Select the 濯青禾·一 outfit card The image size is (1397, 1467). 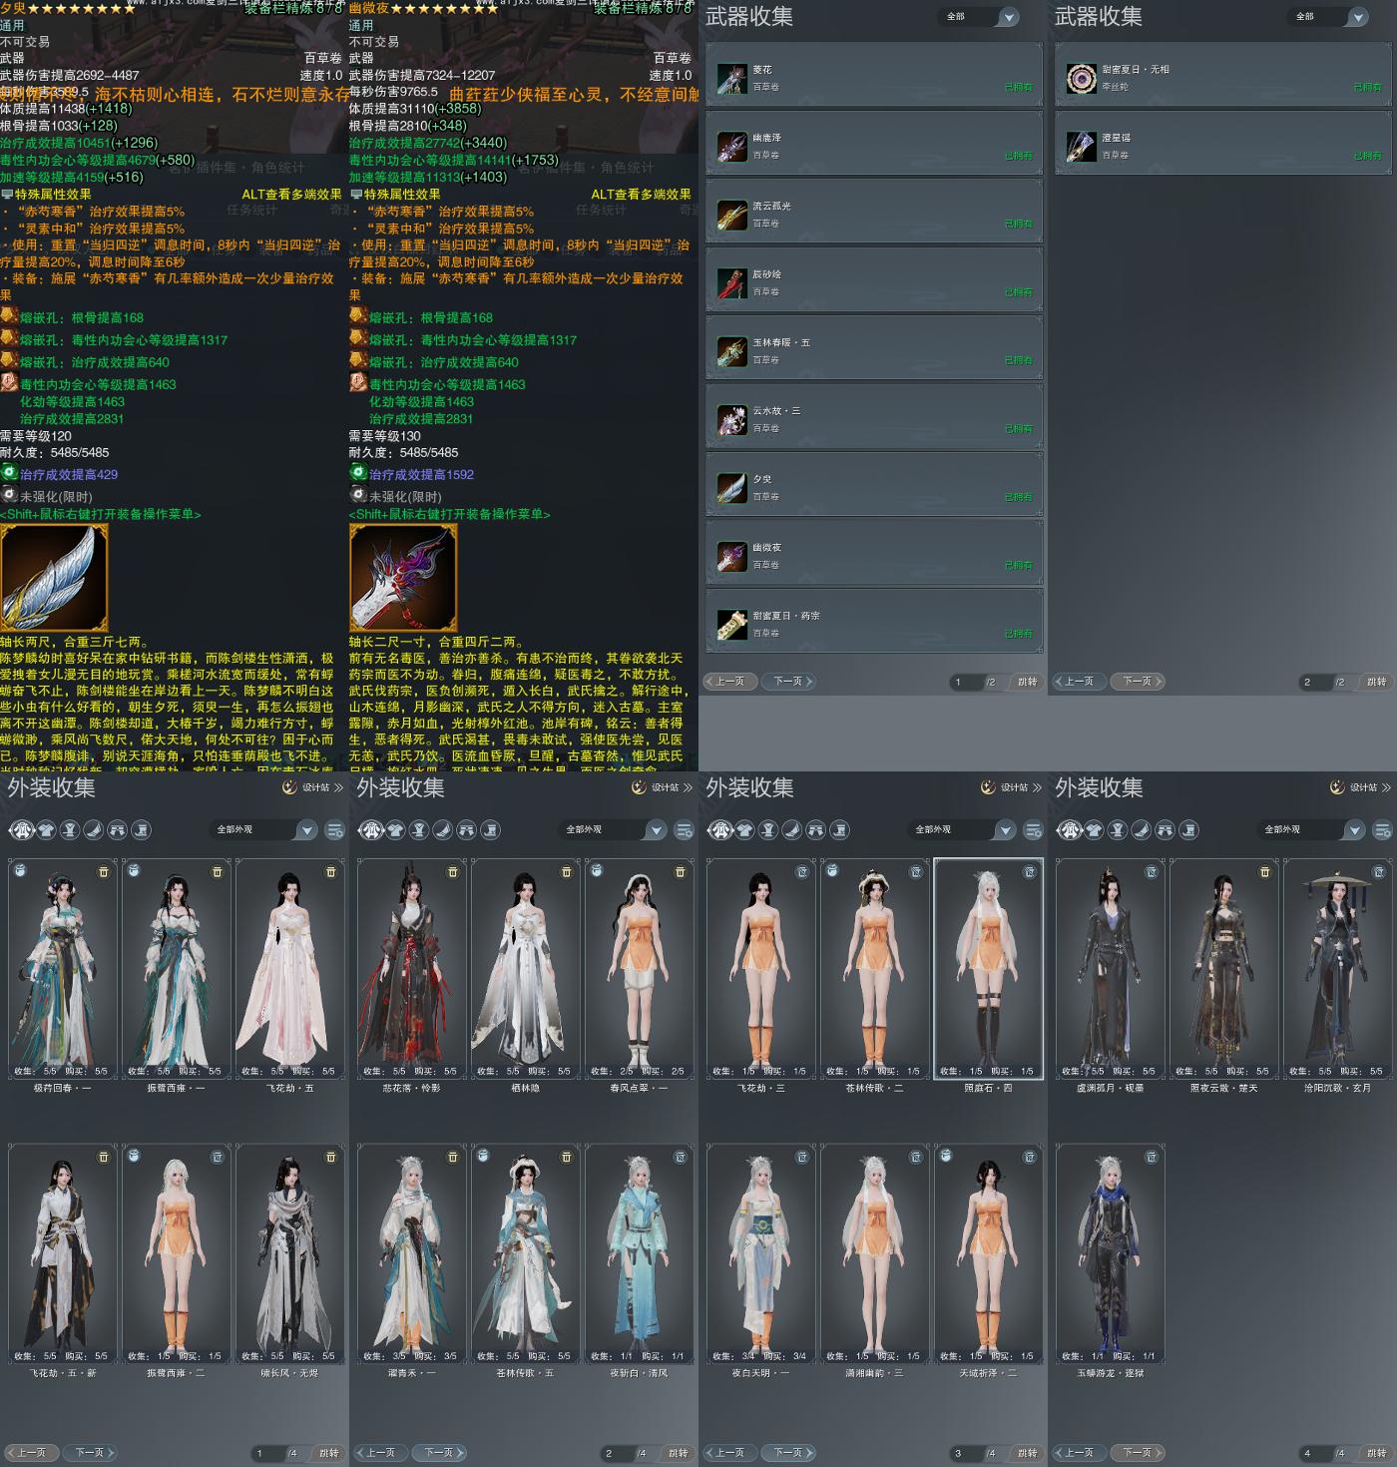[411, 1253]
